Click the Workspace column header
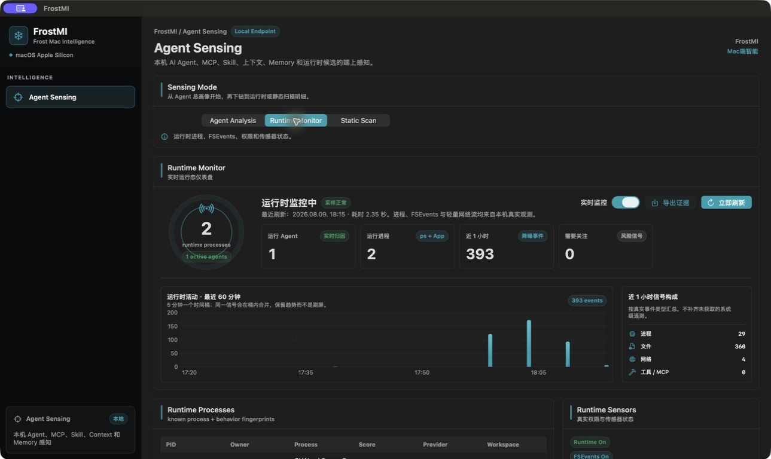Viewport: 771px width, 459px height. tap(503, 445)
